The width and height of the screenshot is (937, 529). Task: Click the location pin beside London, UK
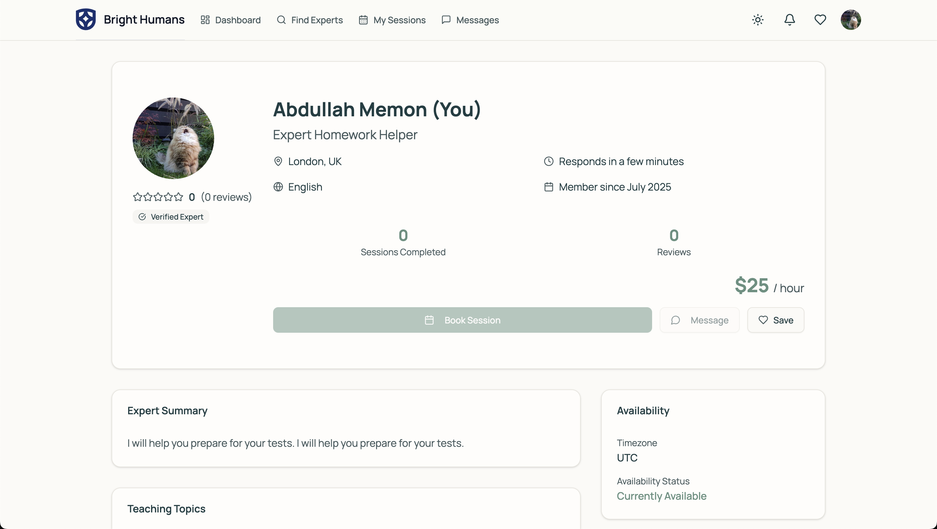(278, 161)
